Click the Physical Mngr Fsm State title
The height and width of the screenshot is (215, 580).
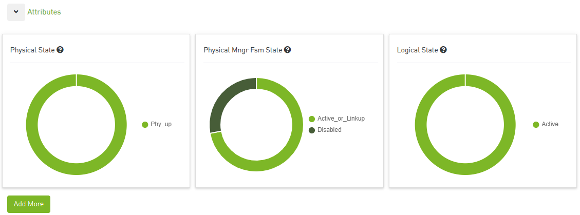pos(243,50)
